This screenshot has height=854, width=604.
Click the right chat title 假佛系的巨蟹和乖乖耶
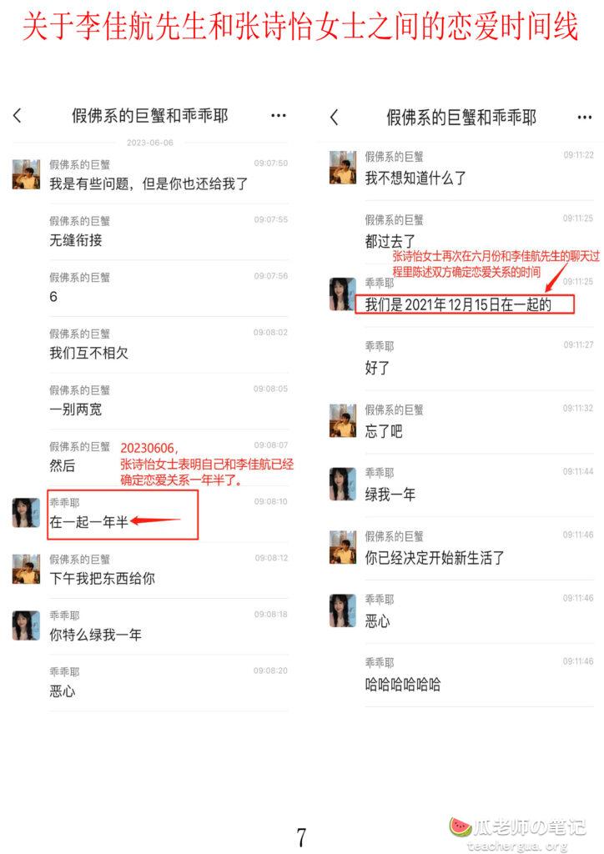461,117
